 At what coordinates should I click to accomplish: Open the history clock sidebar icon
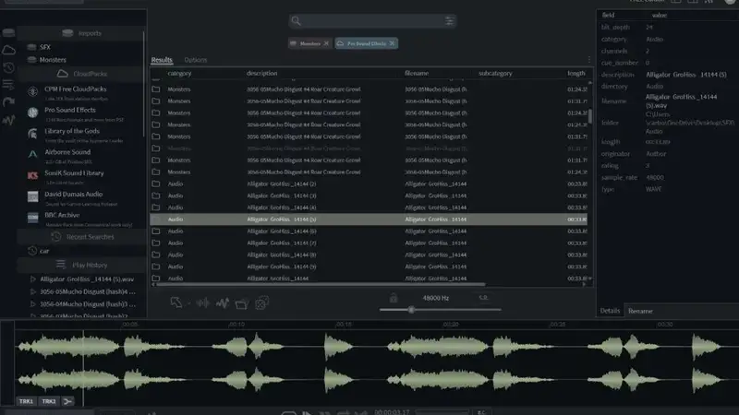[x=8, y=67]
